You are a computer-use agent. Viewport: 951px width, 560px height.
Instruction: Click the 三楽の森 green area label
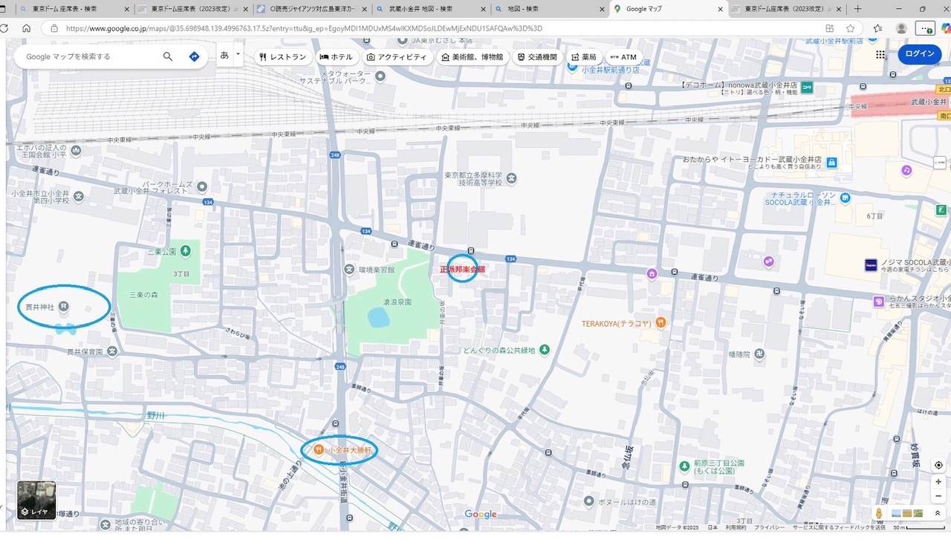coord(143,295)
